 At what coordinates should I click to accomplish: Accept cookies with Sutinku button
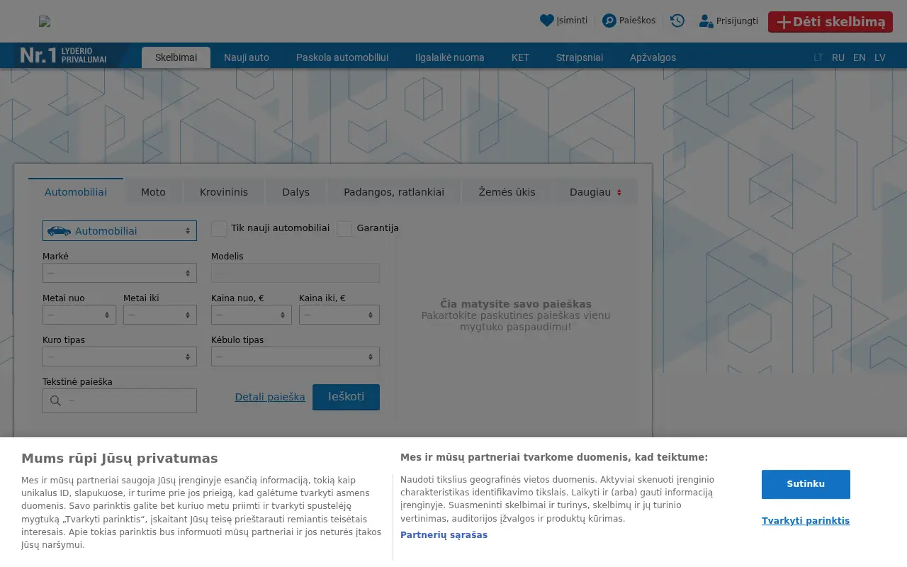point(806,484)
